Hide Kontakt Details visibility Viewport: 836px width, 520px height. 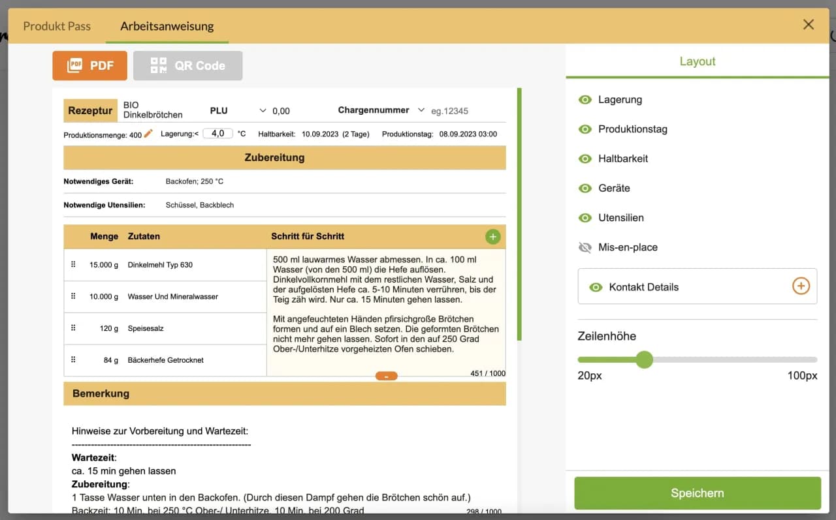tap(596, 286)
